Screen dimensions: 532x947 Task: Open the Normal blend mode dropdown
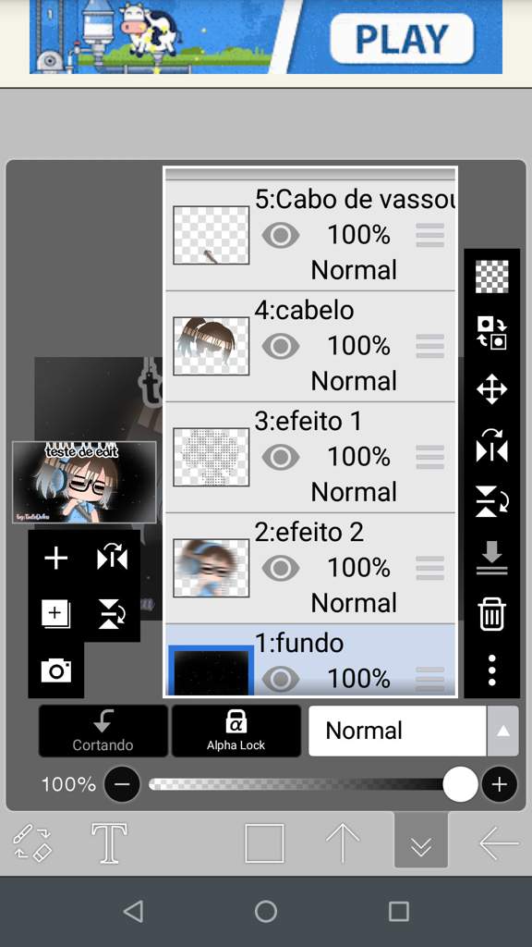coord(397,731)
